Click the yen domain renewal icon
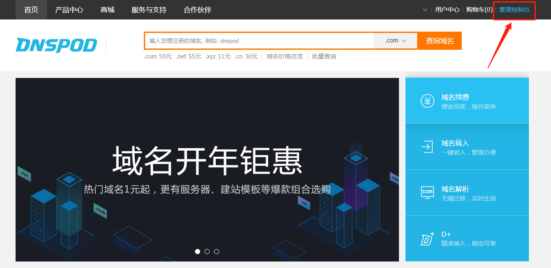 (427, 101)
